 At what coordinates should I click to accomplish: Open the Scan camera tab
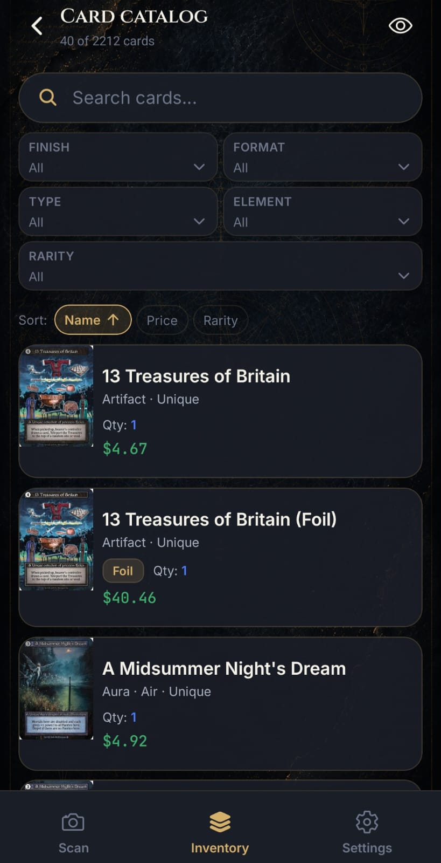pos(73,832)
